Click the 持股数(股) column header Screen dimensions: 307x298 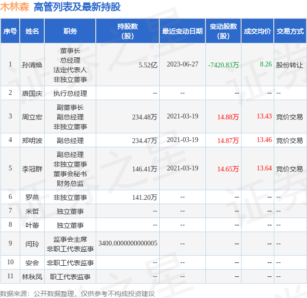(x=128, y=31)
